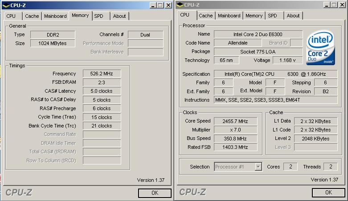Click Cycle Time (Tras) value 15 clocks
The image size is (348, 201).
click(102, 117)
